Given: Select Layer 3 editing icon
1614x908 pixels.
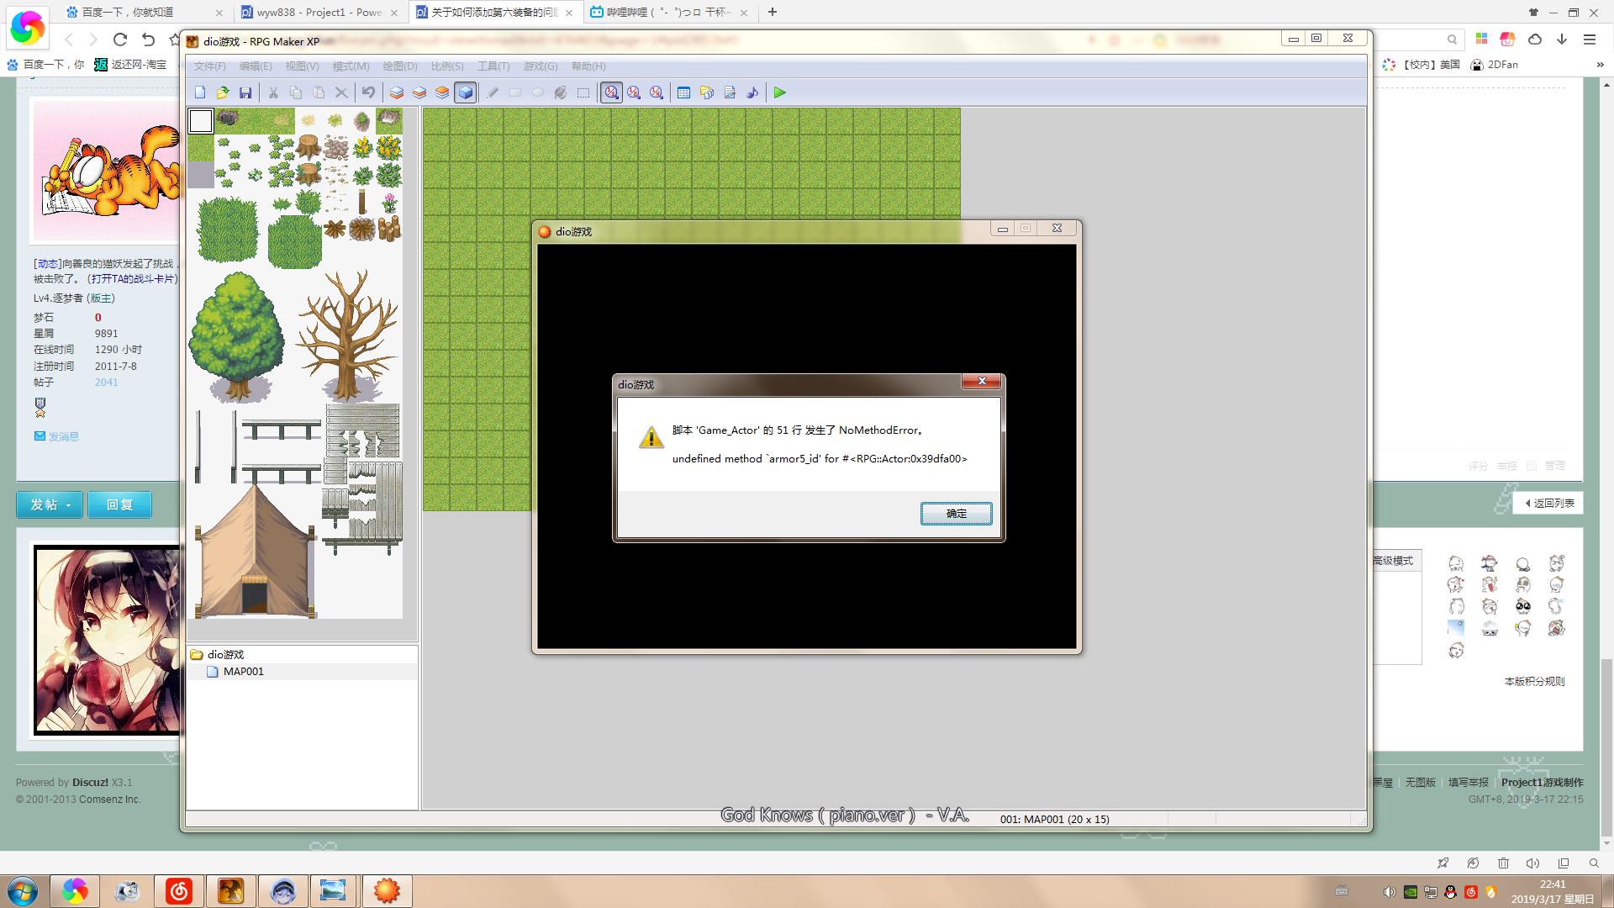Looking at the screenshot, I should [442, 92].
